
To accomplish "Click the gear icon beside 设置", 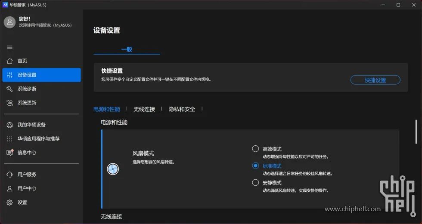I will [9, 203].
